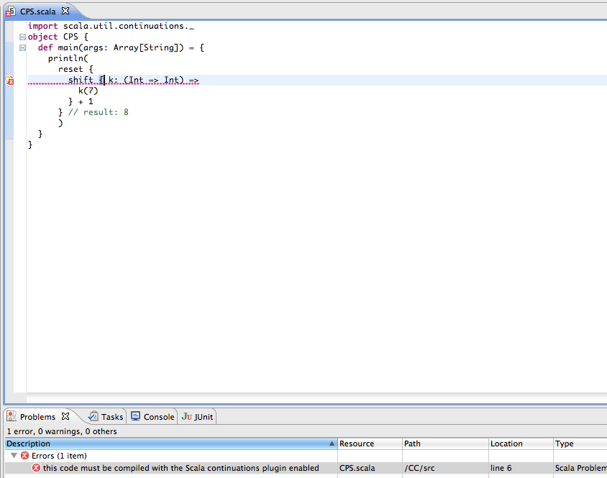Sort problems by Description column
The height and width of the screenshot is (478, 607).
pyautogui.click(x=170, y=443)
